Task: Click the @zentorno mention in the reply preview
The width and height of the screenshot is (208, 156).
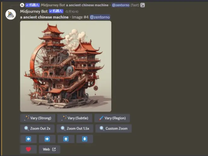Action: [121, 5]
